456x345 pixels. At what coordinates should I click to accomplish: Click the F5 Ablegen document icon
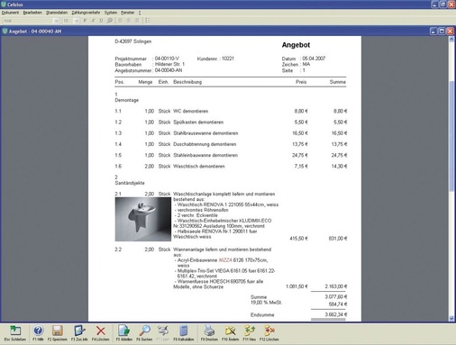(x=123, y=331)
